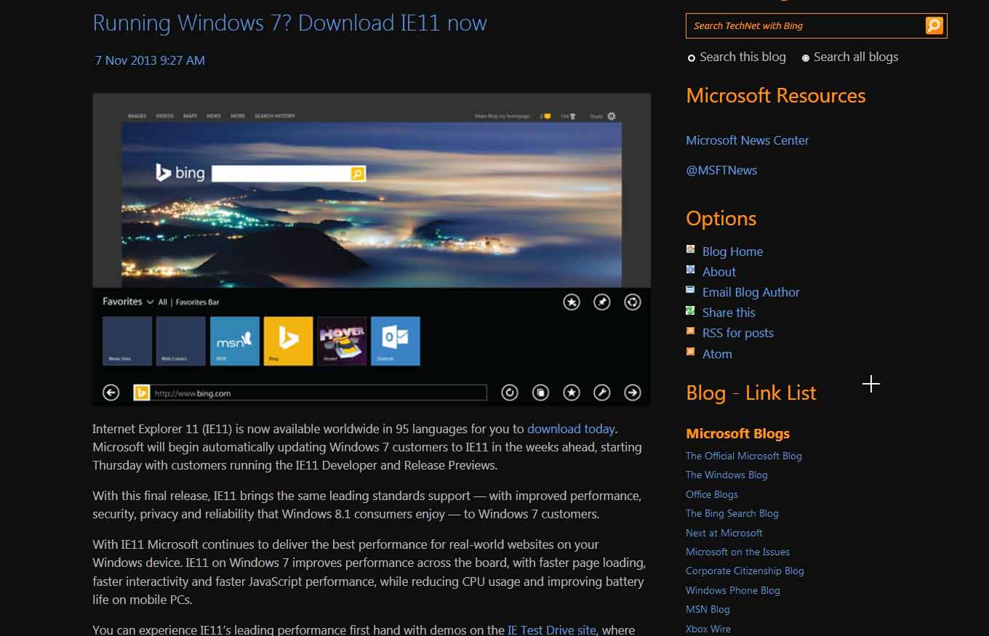Select the Favorites Bar filter
Image resolution: width=989 pixels, height=636 pixels.
[197, 302]
